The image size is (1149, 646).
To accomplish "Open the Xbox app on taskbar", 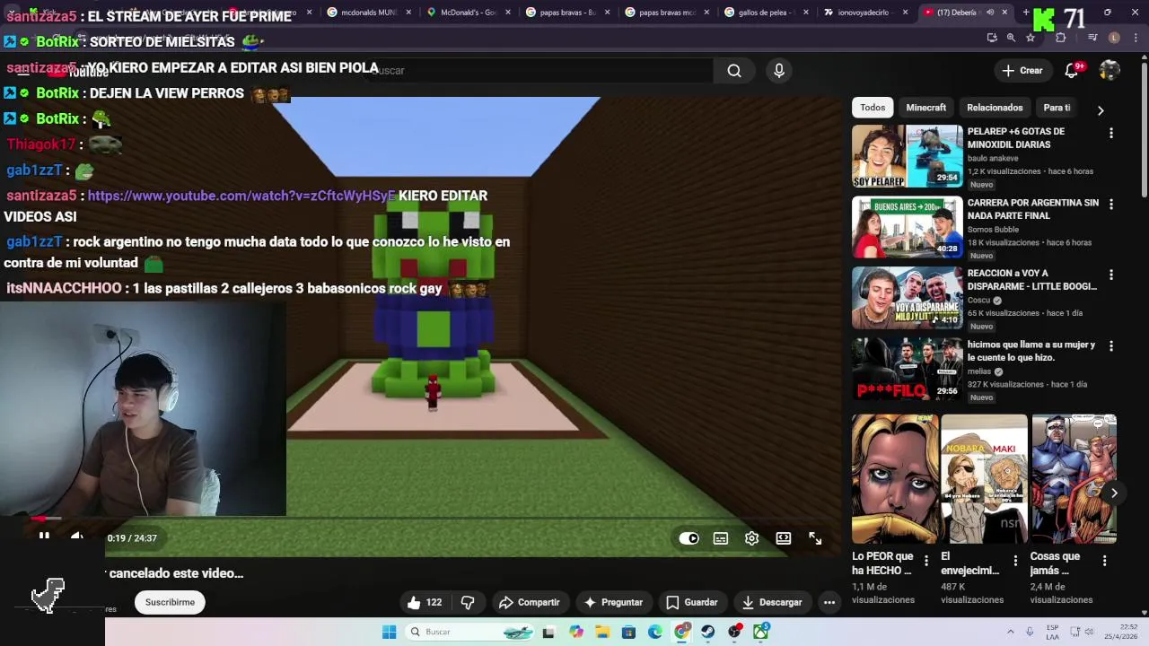I will pyautogui.click(x=761, y=633).
